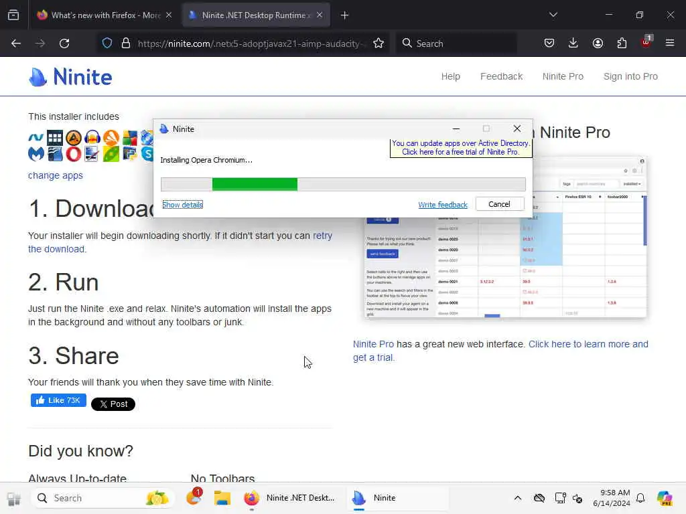Show hidden system tray icons

pyautogui.click(x=518, y=498)
